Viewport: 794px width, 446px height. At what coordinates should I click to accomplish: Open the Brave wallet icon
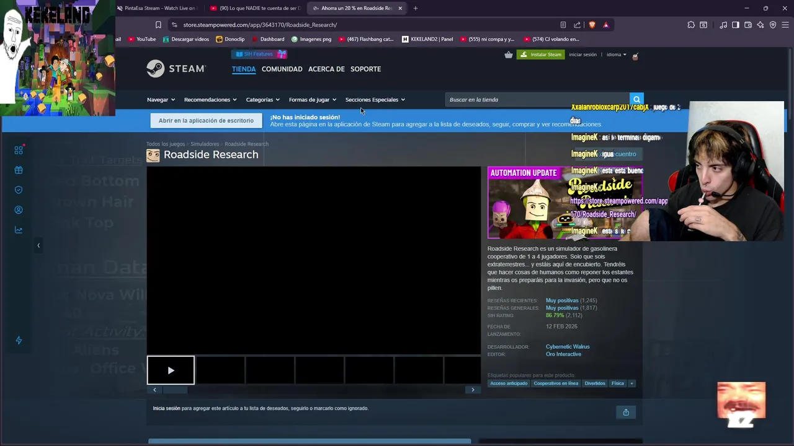748,25
